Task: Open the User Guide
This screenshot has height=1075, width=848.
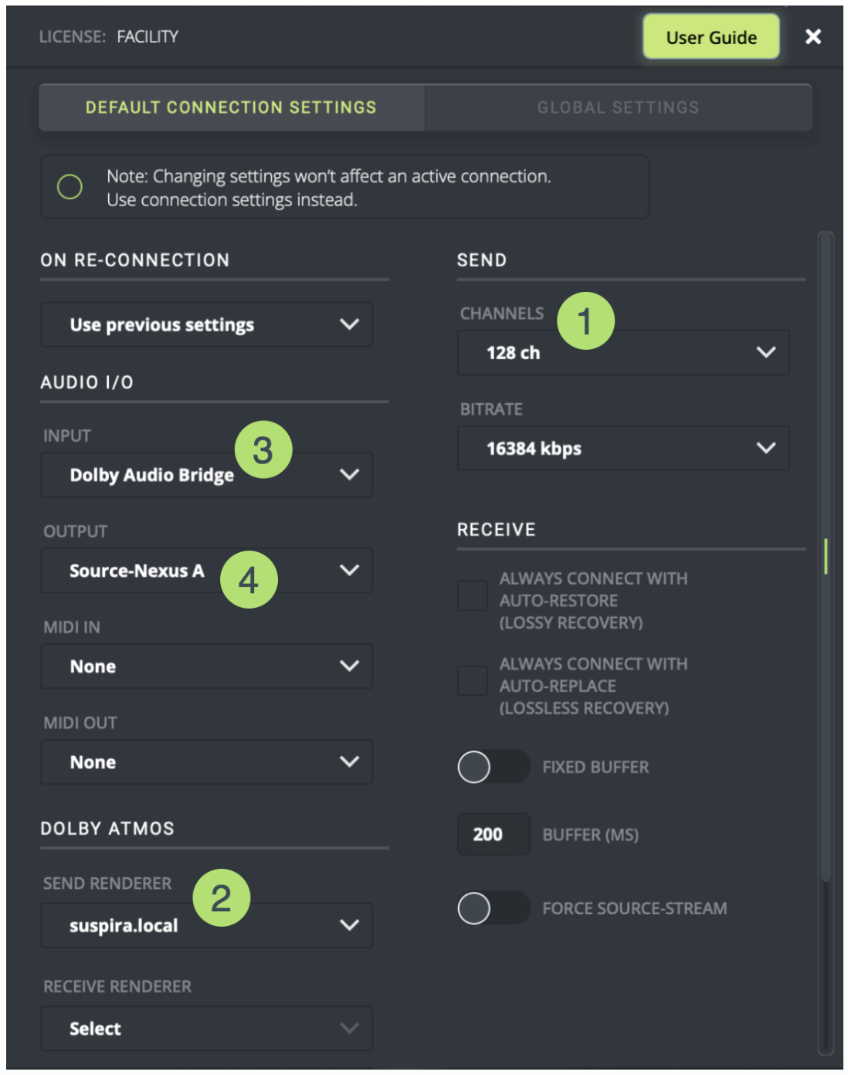Action: click(711, 37)
